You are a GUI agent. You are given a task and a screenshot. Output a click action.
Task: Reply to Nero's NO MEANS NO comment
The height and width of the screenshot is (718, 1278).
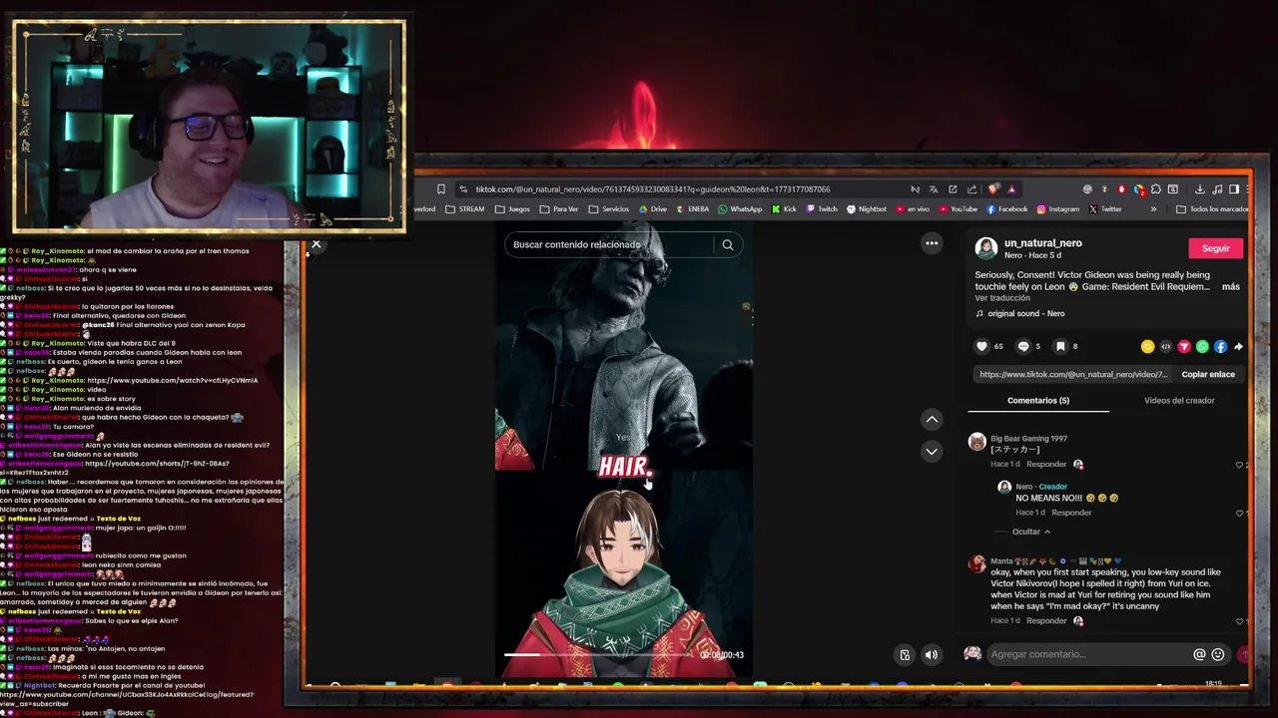coord(1071,513)
